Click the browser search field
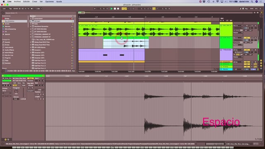265x149 pixels. [39, 13]
